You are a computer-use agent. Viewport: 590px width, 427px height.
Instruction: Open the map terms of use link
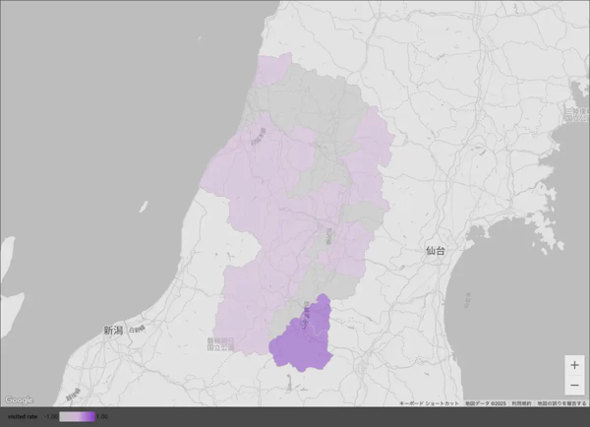click(521, 403)
